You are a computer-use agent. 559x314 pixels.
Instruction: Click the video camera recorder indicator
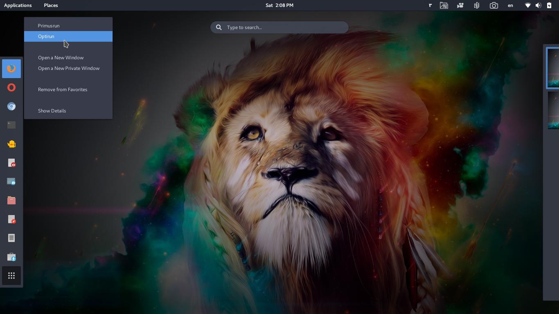(460, 5)
